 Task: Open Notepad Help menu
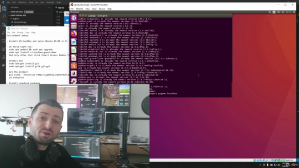pos(33,32)
